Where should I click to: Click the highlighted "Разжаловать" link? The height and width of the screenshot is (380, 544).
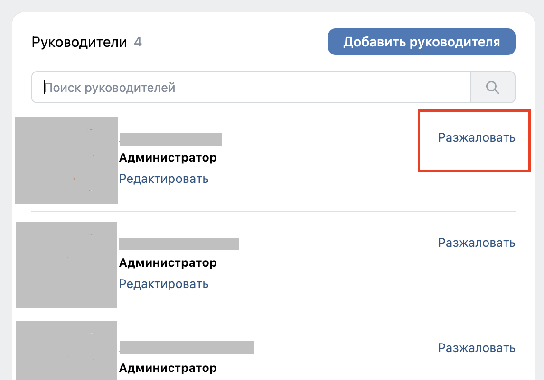pyautogui.click(x=476, y=137)
